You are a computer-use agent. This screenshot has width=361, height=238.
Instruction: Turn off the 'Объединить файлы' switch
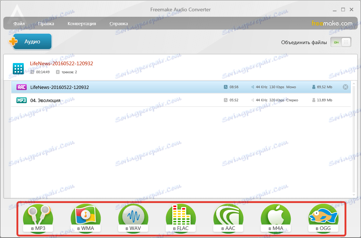click(336, 42)
